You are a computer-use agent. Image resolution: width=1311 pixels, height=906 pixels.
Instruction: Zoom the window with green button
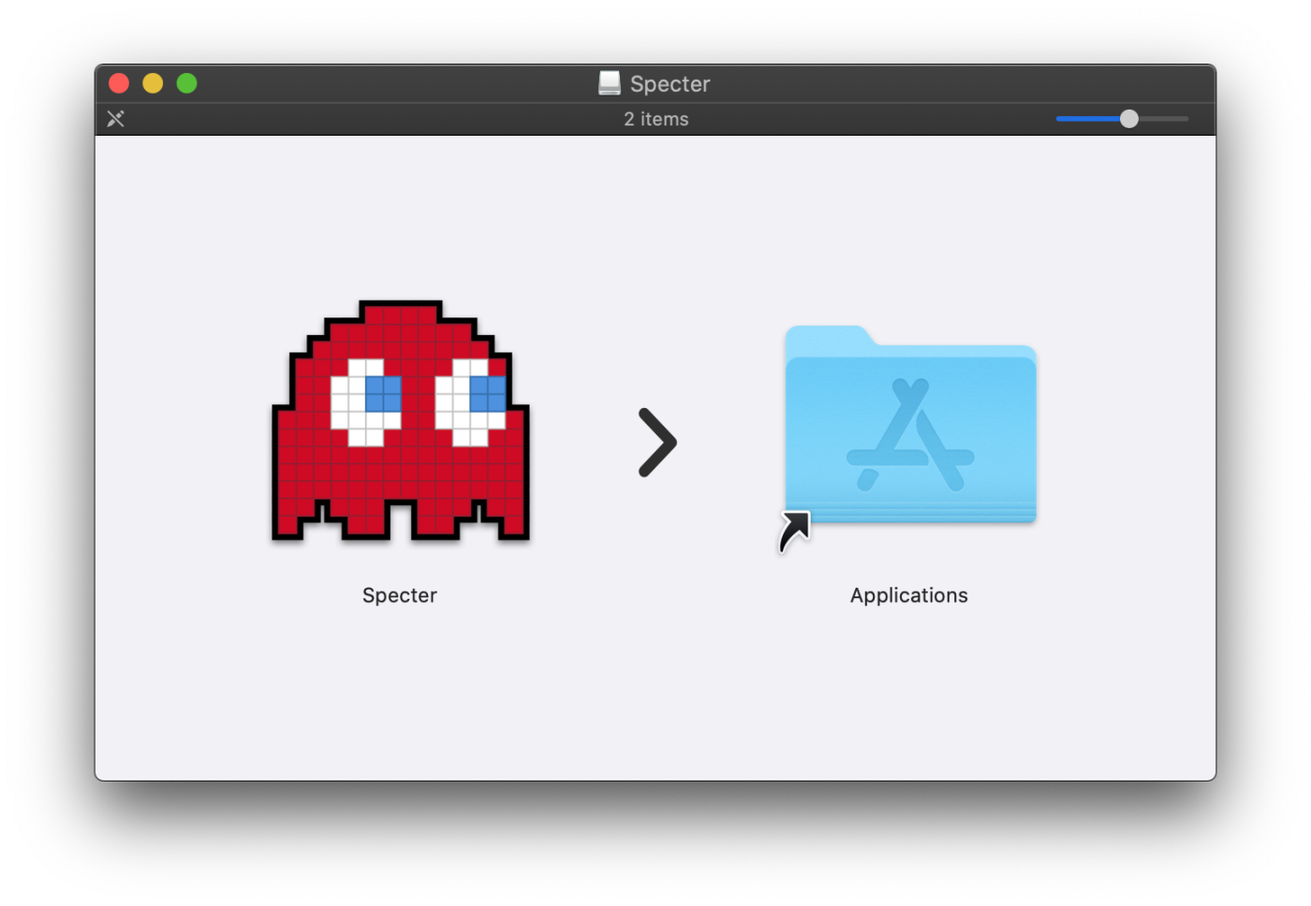(187, 83)
